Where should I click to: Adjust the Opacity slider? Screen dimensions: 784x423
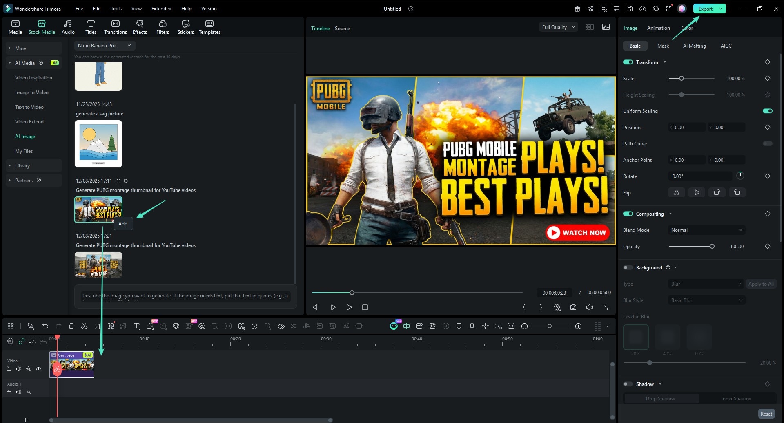(712, 246)
